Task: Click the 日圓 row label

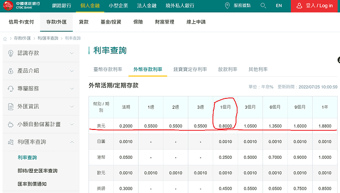Action: (x=101, y=142)
